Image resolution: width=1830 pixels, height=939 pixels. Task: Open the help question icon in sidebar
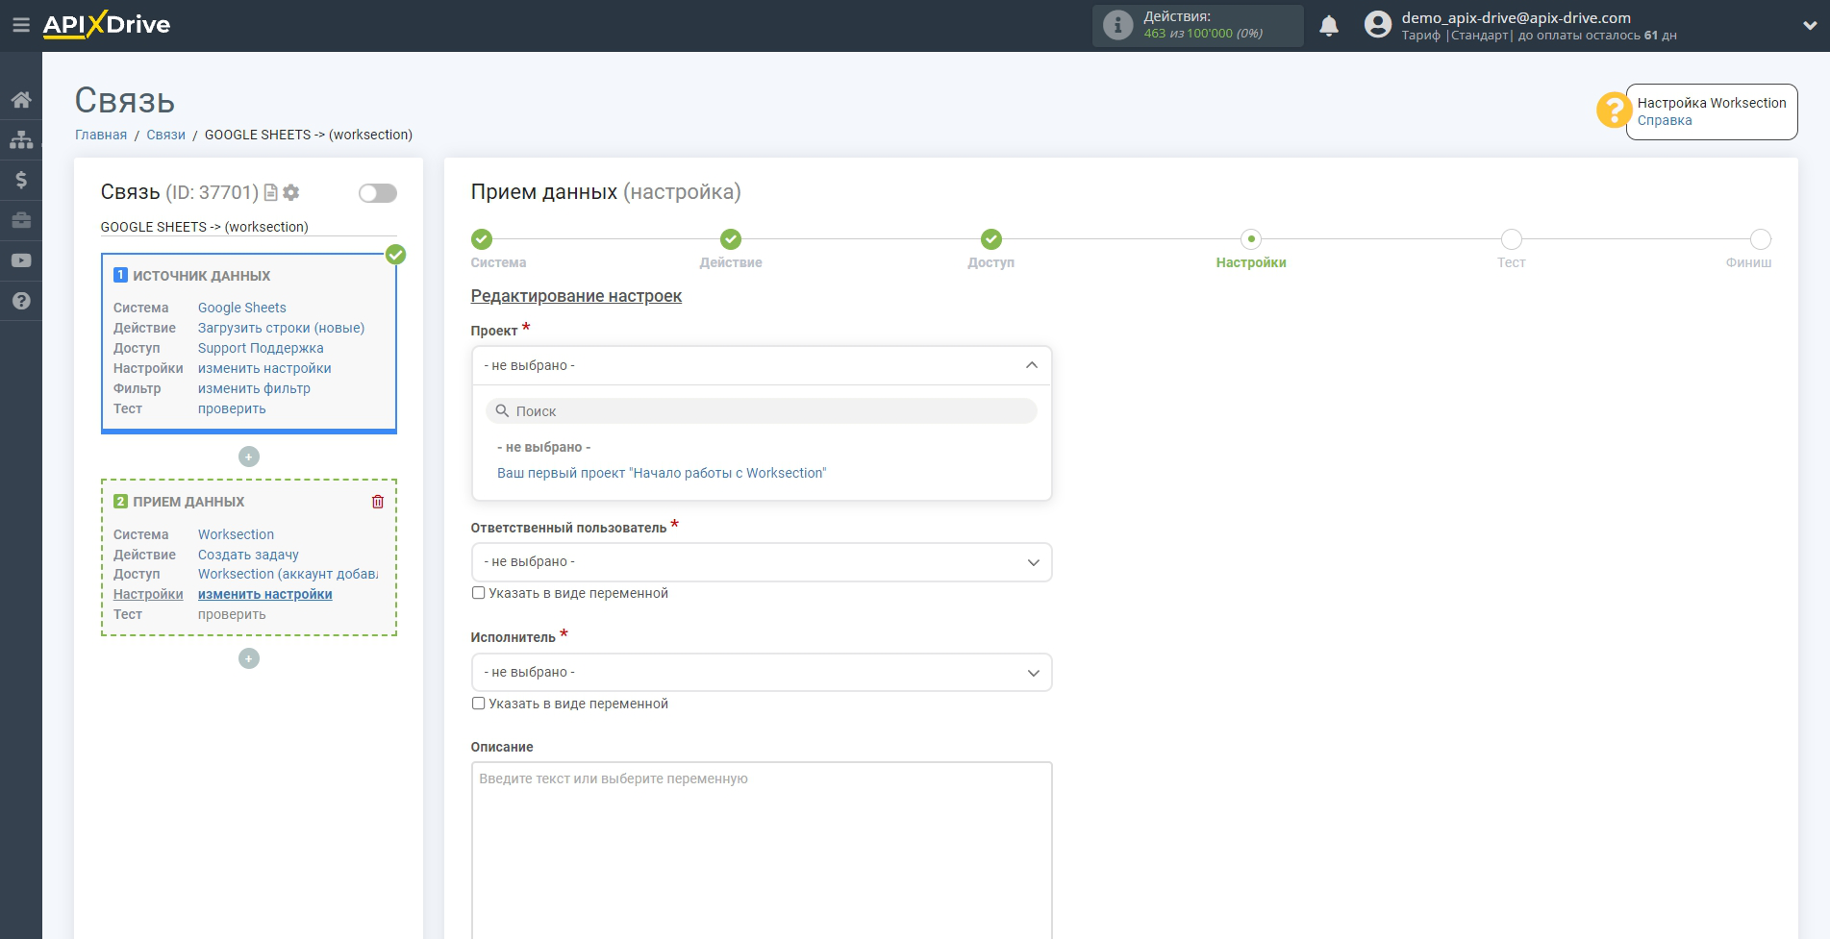[x=21, y=301]
